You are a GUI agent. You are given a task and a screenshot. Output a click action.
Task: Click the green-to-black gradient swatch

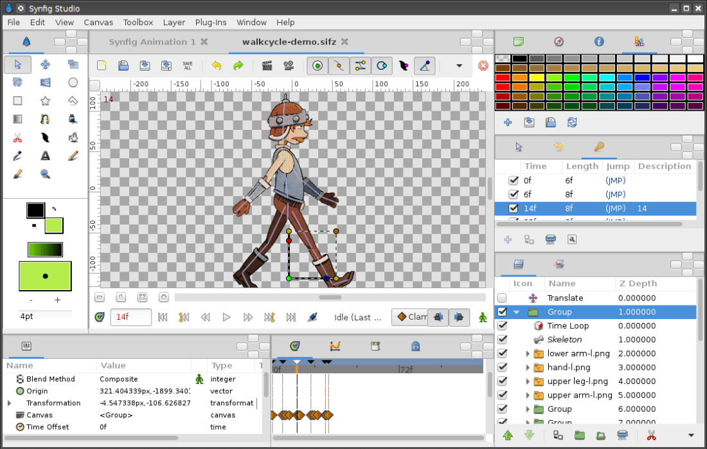coord(45,250)
